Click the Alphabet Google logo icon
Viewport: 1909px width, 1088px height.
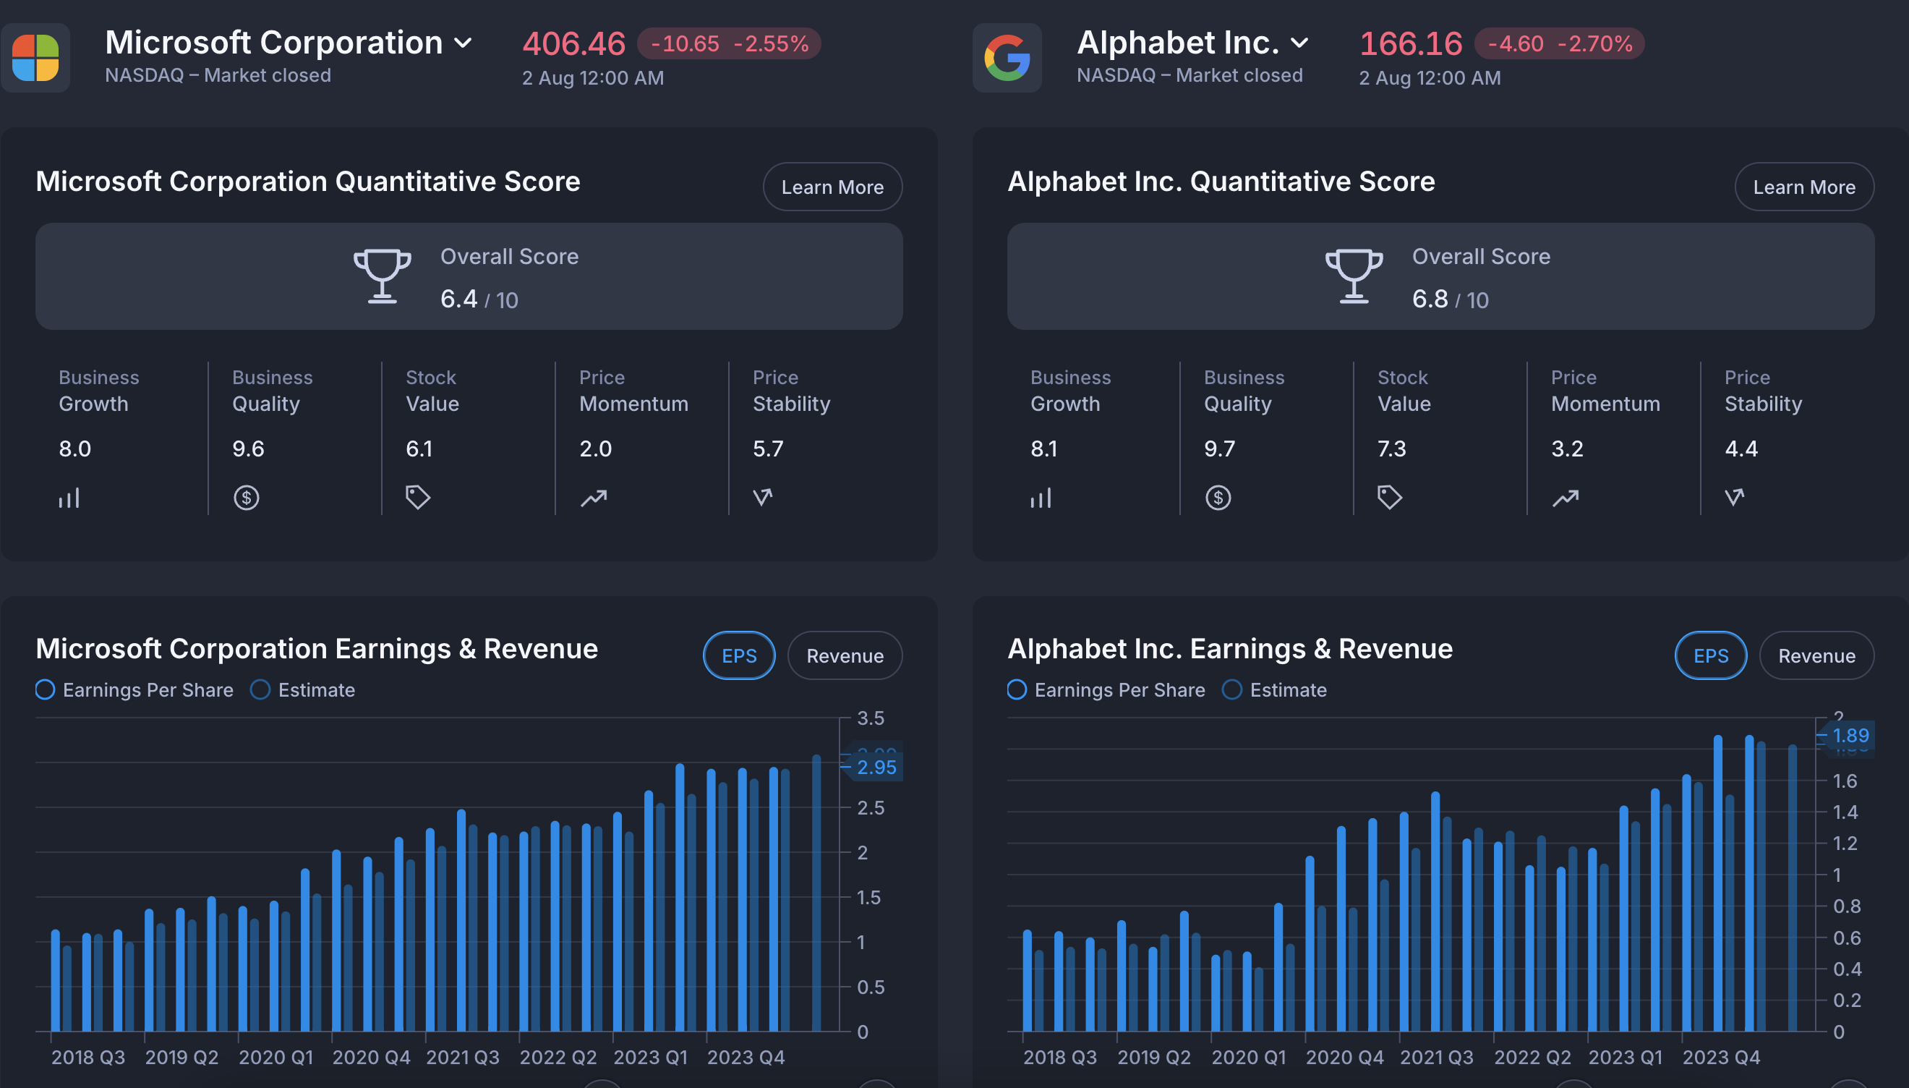click(x=1007, y=58)
